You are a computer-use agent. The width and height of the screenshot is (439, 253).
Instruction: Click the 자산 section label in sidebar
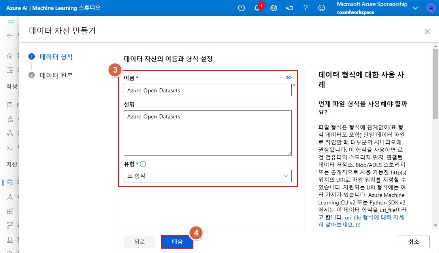pyautogui.click(x=12, y=164)
